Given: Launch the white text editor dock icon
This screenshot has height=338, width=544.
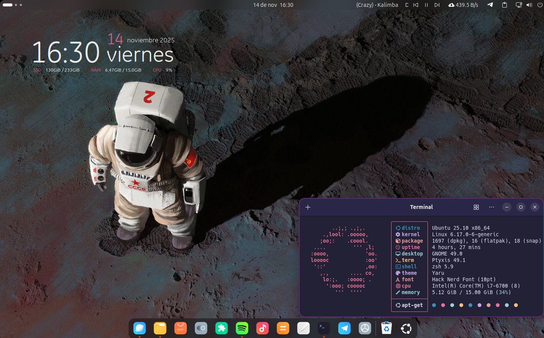Looking at the screenshot, I should [303, 328].
